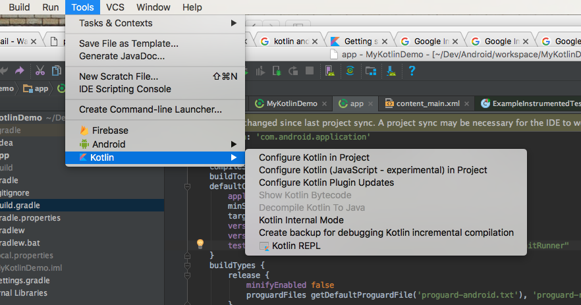Viewport: 581px width, 305px height.
Task: Click the app breadcrumb in navigation bar
Action: click(x=36, y=88)
